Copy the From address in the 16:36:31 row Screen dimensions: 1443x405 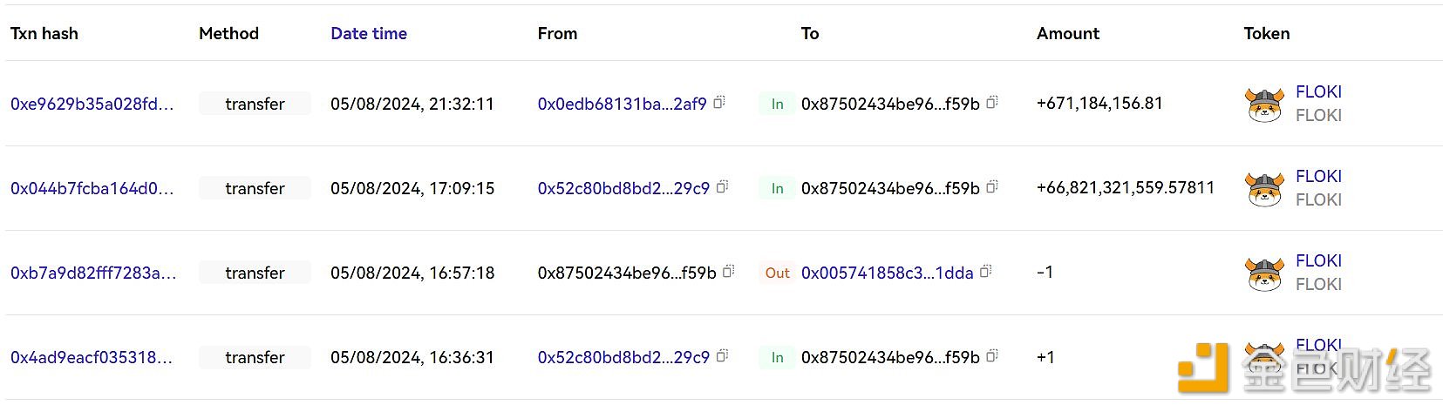point(723,356)
